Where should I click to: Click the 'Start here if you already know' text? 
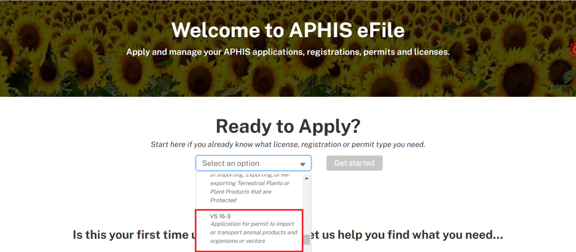pyautogui.click(x=288, y=144)
